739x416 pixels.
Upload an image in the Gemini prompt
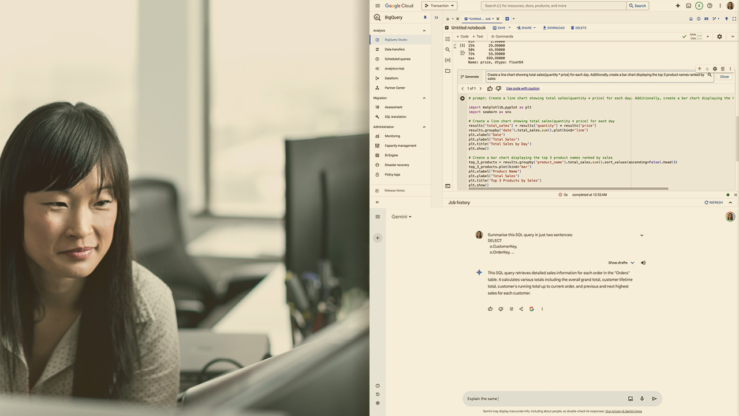[630, 399]
